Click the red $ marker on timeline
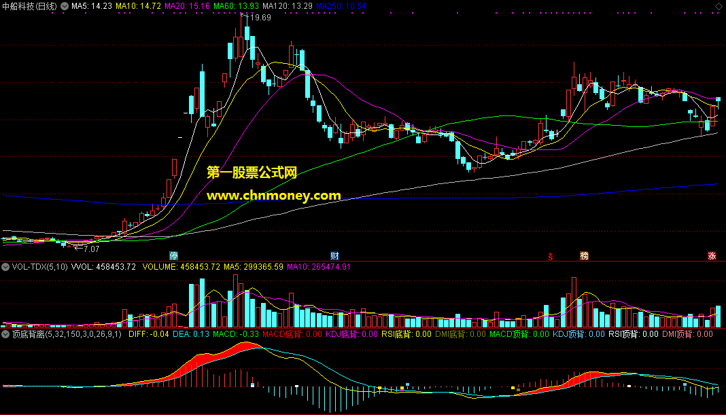726x415 pixels. [x=551, y=256]
